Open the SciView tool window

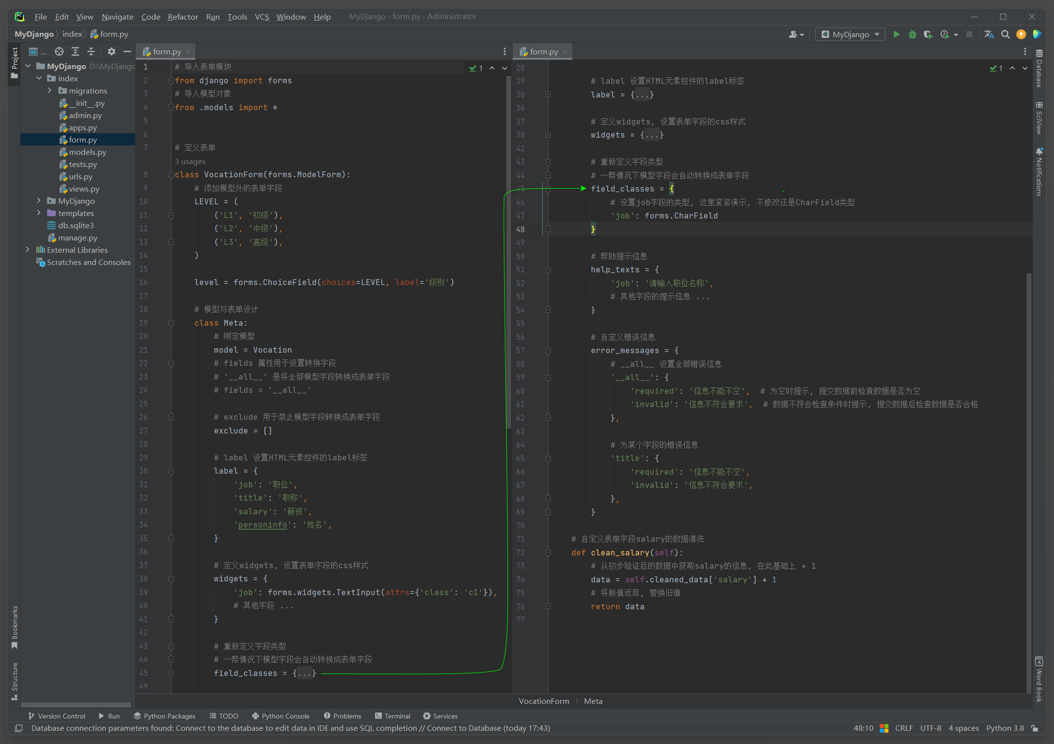click(x=1039, y=118)
